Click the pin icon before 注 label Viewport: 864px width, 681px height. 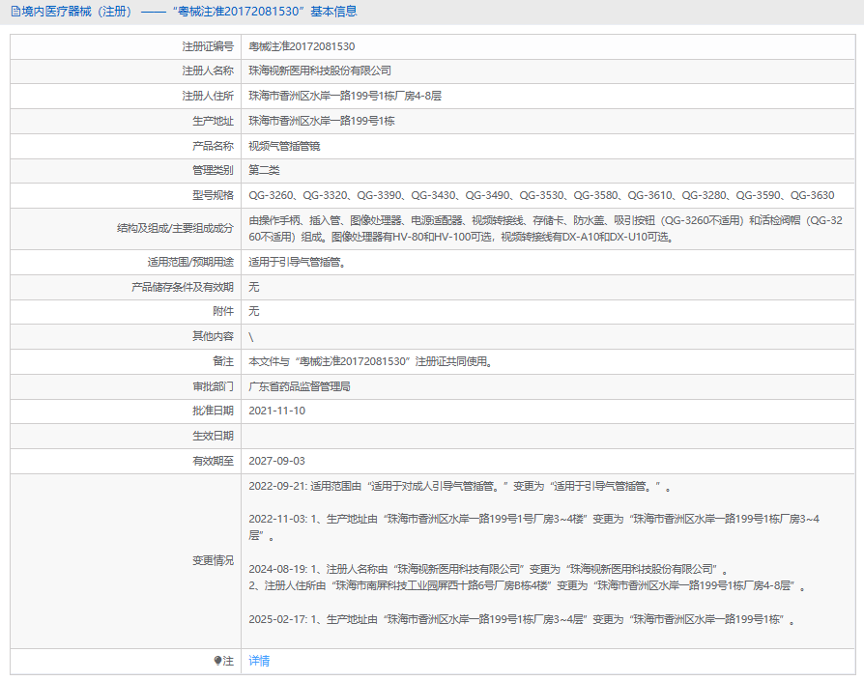coord(217,661)
